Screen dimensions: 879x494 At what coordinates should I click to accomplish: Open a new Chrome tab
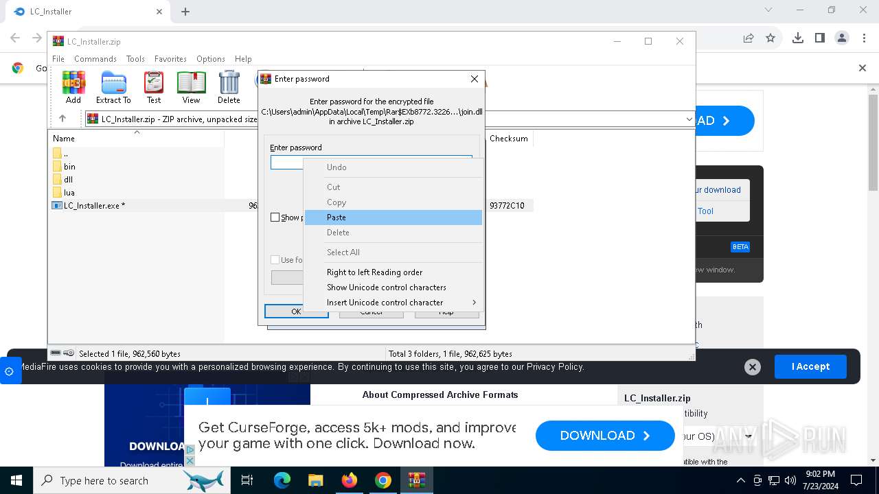pyautogui.click(x=185, y=12)
